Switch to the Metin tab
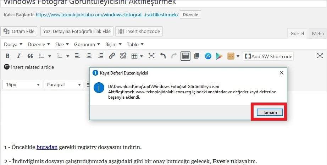 click(x=318, y=34)
